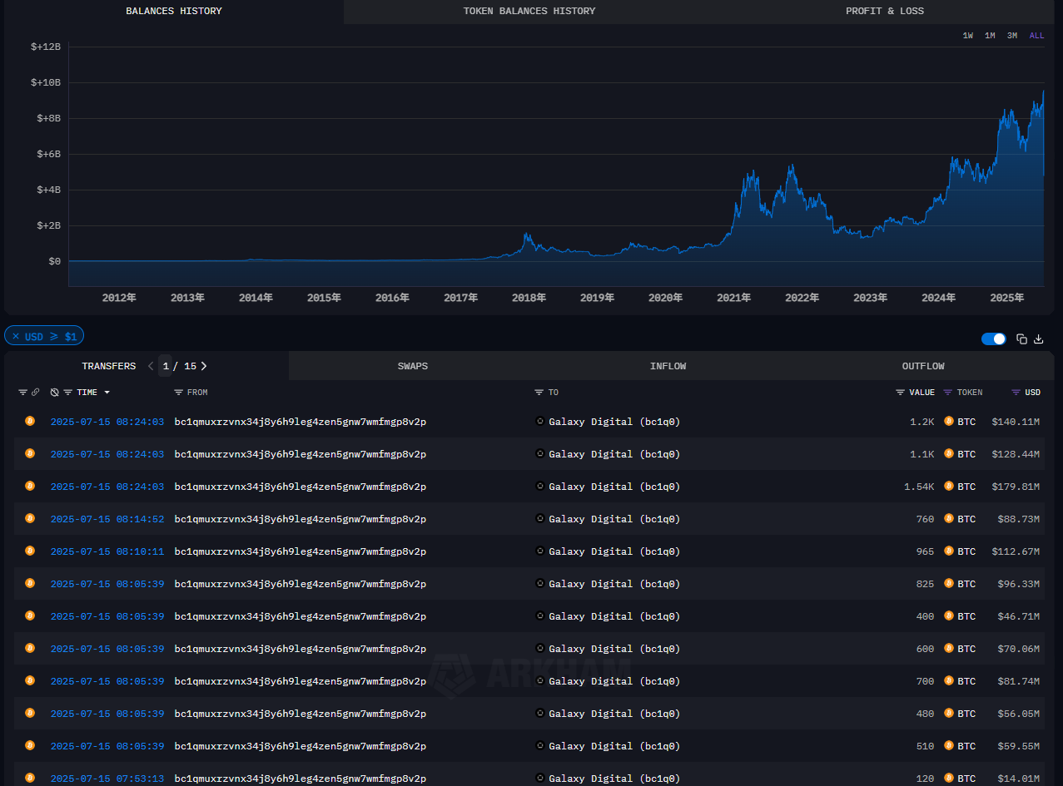Open the Outflow tab

[x=923, y=366]
